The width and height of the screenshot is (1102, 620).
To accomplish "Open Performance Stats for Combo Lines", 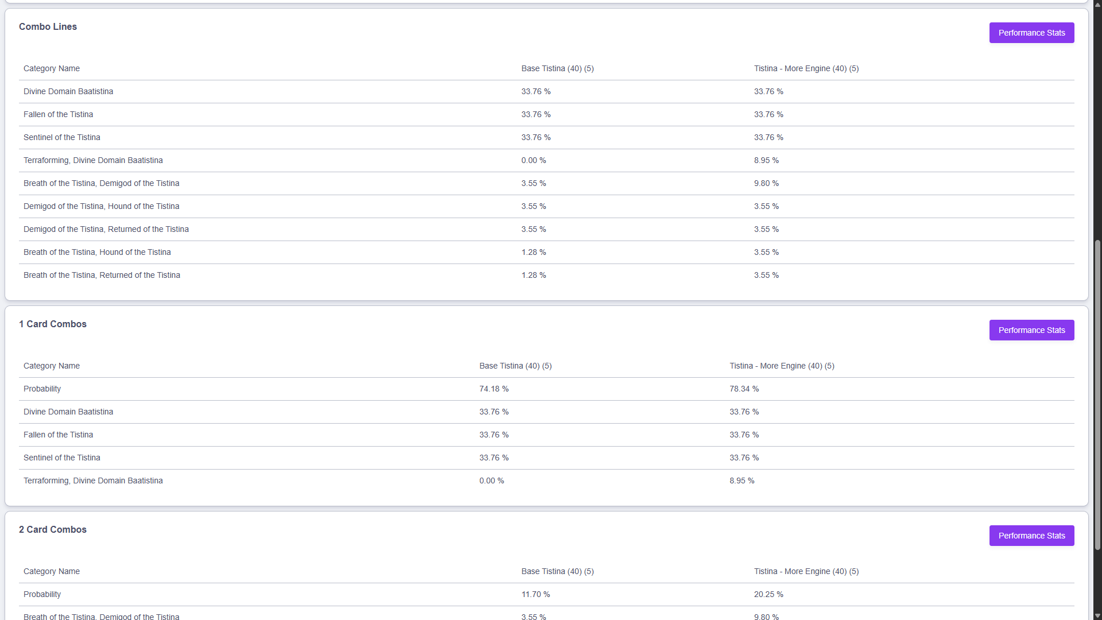I will 1031,33.
